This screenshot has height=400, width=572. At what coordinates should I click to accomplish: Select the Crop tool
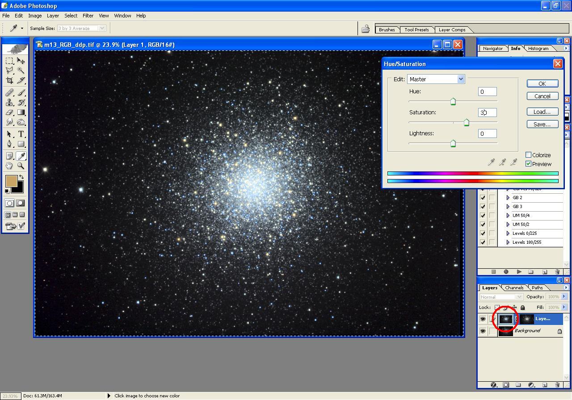(x=9, y=80)
